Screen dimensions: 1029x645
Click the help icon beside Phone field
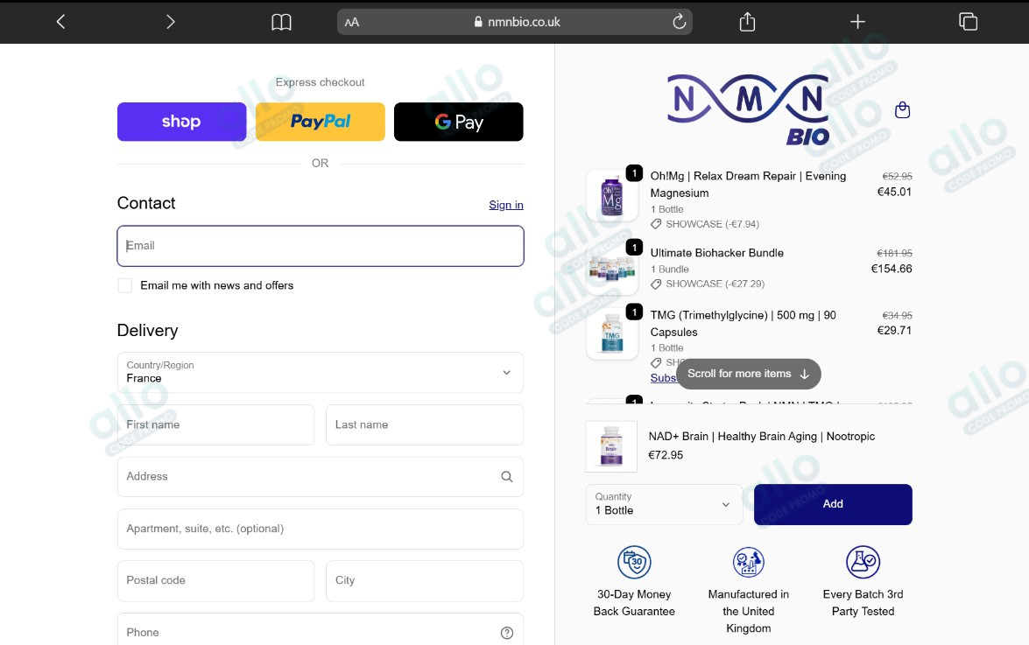coord(506,631)
